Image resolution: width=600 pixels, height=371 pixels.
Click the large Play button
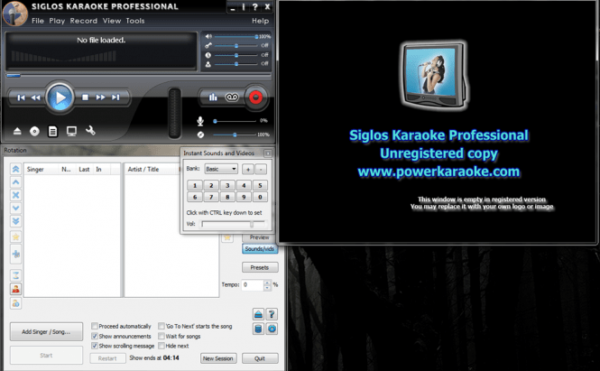coord(60,97)
